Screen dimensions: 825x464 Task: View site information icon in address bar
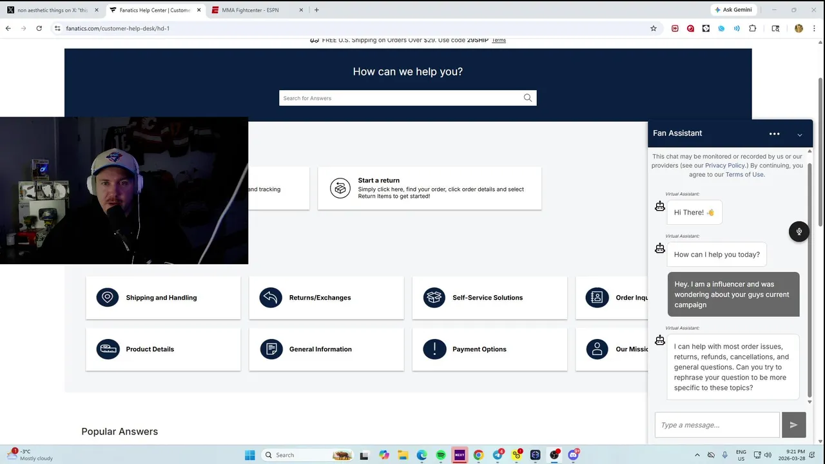(x=57, y=28)
